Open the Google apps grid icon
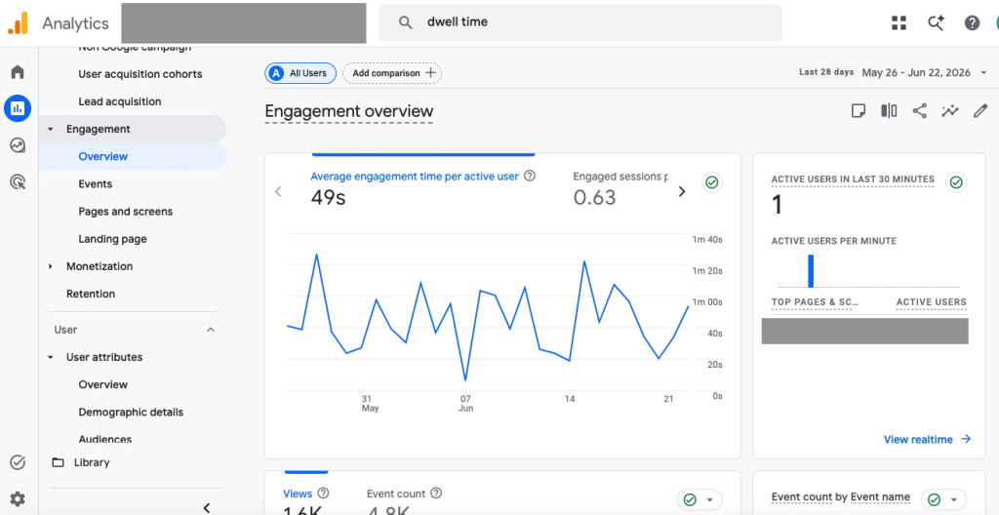 (x=899, y=23)
